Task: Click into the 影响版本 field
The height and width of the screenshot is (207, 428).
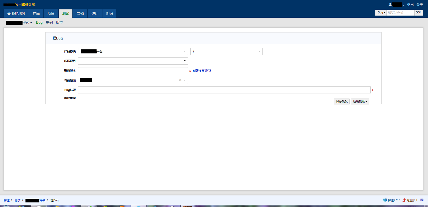Action: point(133,71)
